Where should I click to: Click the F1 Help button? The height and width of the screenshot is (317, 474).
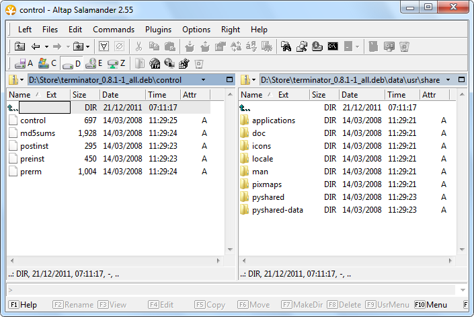coord(23,305)
